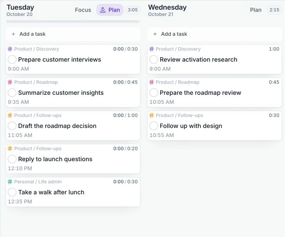Switch Tuesday to Focus mode

[x=83, y=10]
